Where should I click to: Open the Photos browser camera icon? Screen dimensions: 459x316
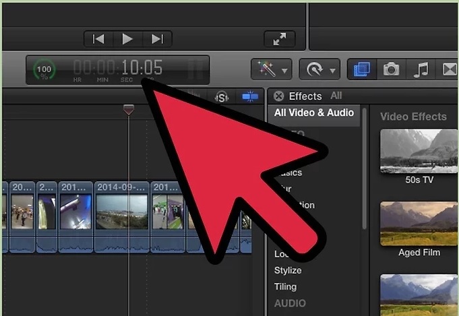[x=392, y=69]
